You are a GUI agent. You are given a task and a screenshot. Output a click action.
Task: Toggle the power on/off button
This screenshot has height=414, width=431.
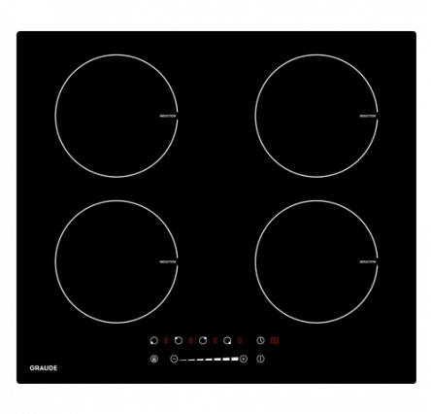click(260, 359)
